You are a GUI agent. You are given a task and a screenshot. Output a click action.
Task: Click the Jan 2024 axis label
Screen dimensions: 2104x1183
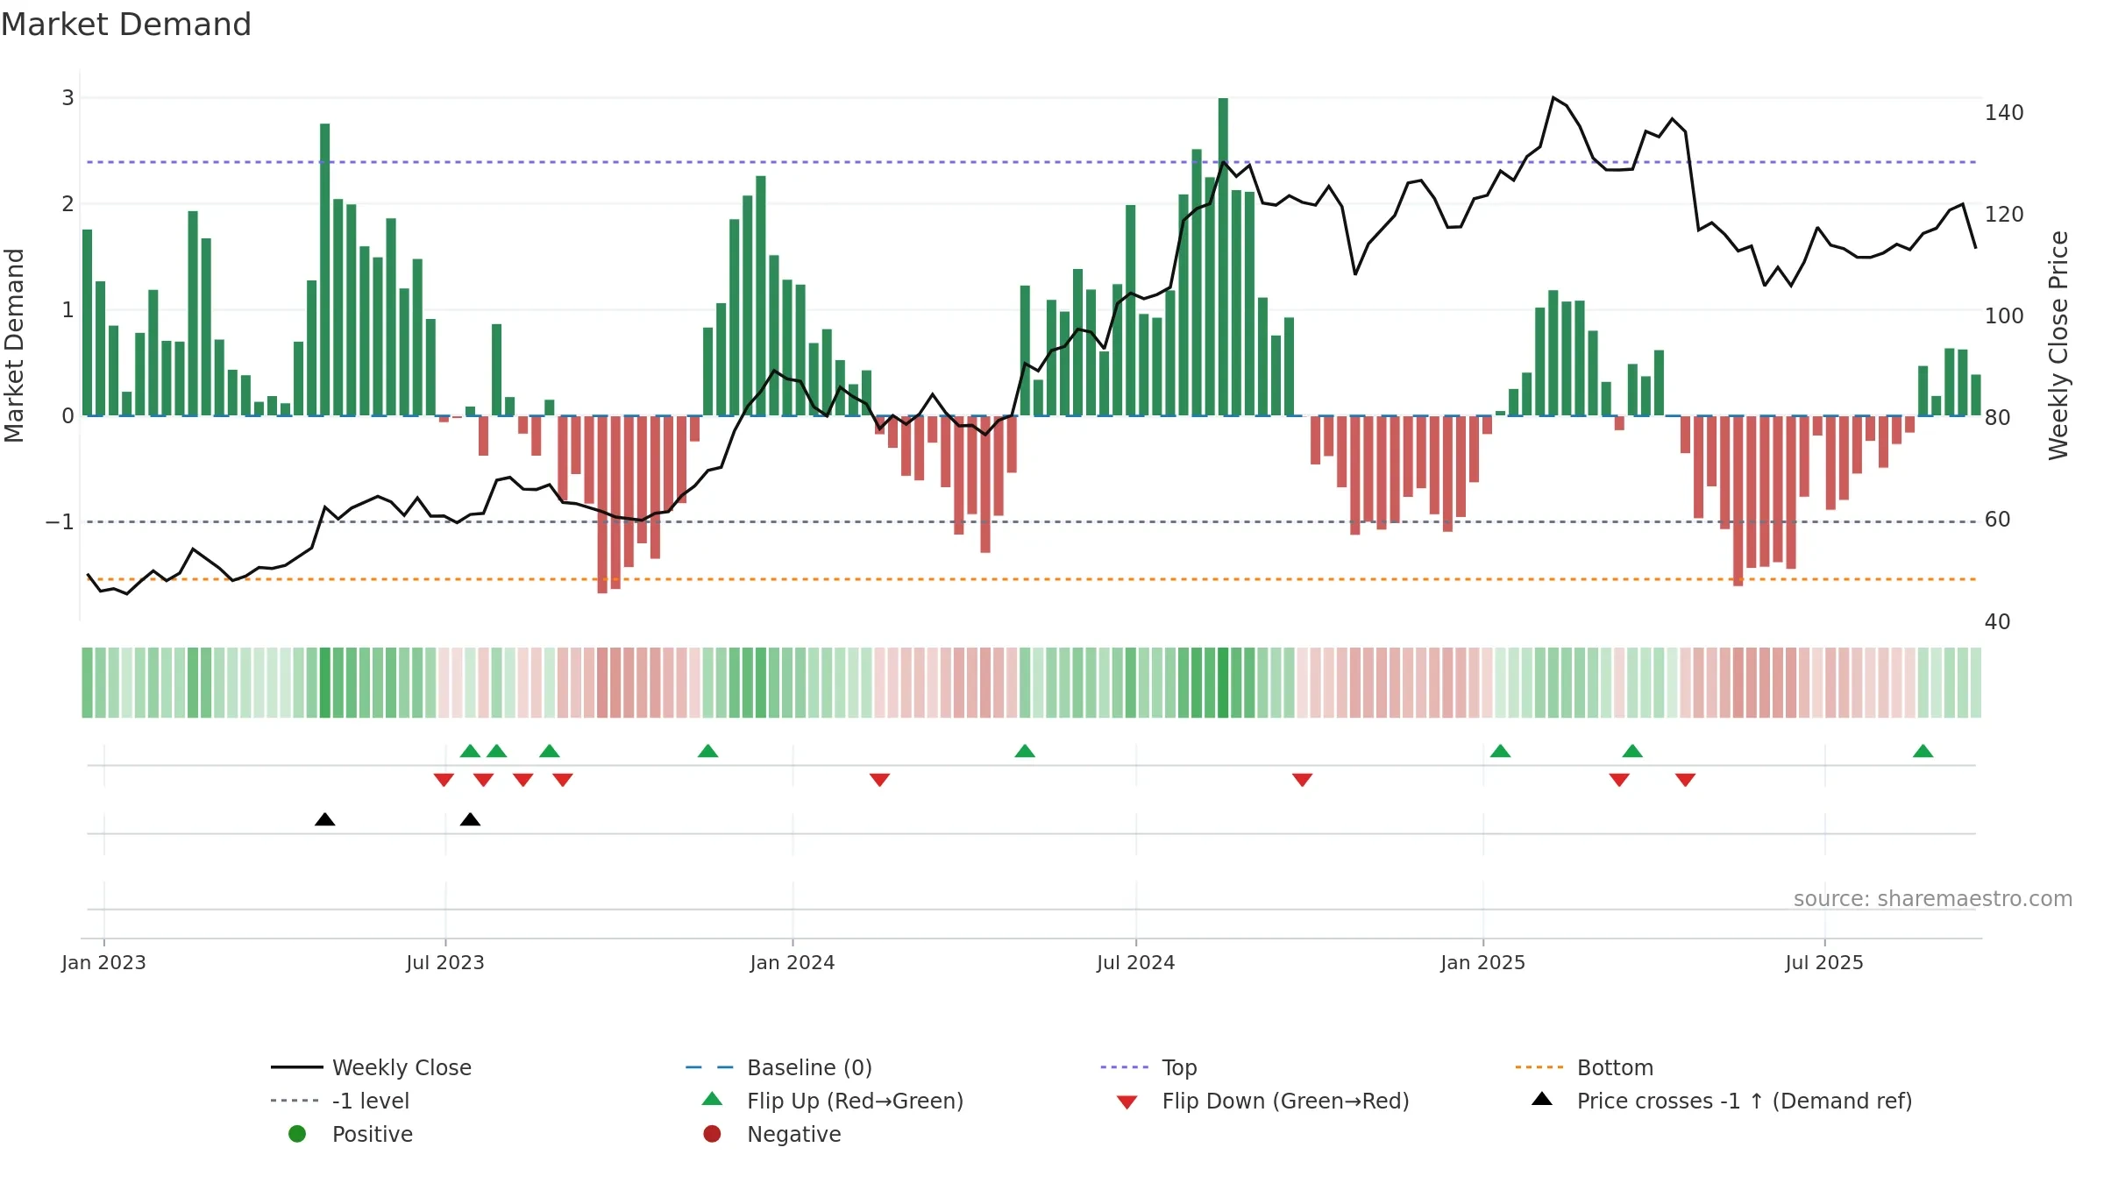pos(793,963)
